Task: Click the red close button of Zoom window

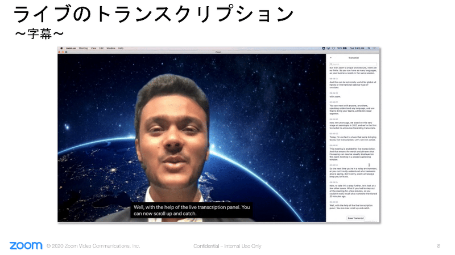Action: click(60, 52)
